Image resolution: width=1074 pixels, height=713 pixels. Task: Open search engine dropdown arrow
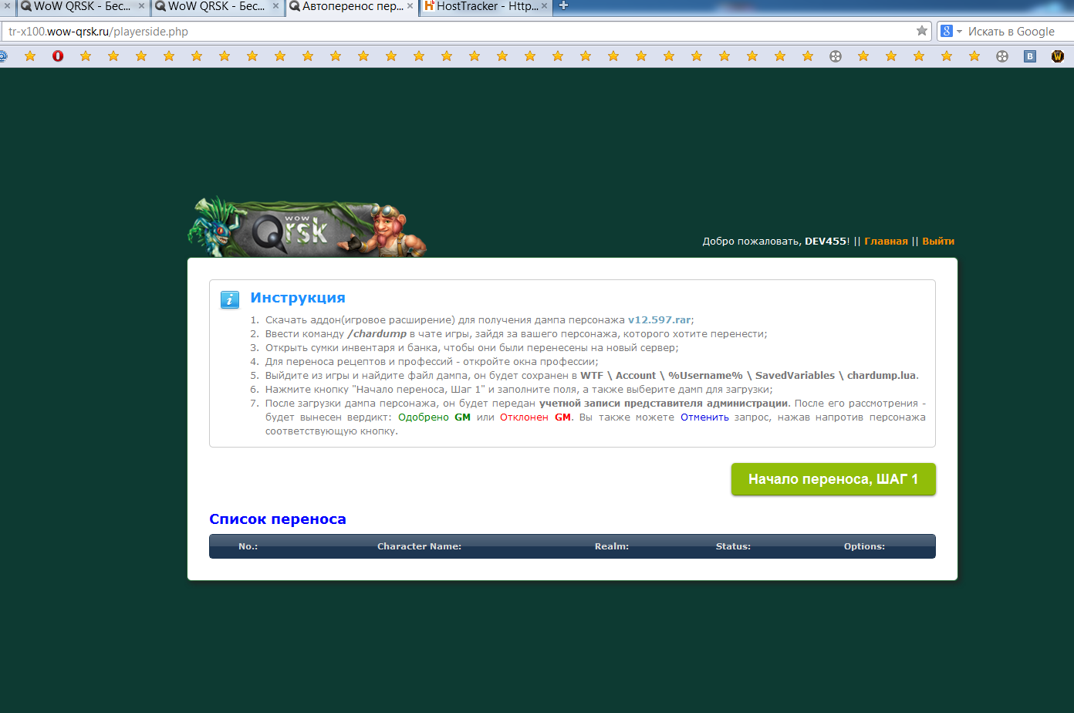tap(960, 32)
